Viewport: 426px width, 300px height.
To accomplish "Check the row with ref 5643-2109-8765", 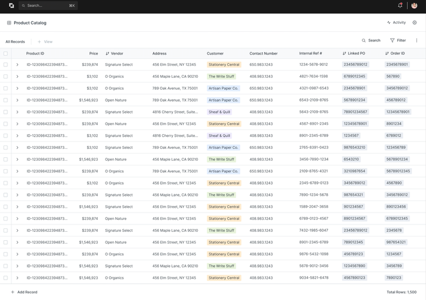I will click(6, 112).
